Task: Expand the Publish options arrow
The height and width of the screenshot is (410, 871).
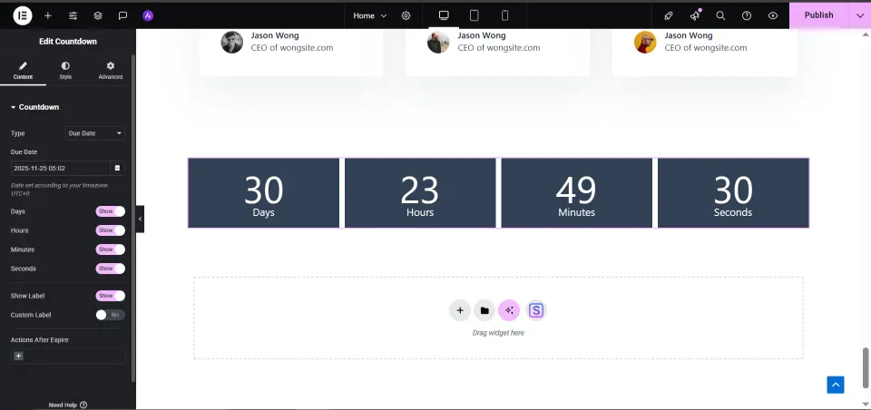Action: (860, 15)
